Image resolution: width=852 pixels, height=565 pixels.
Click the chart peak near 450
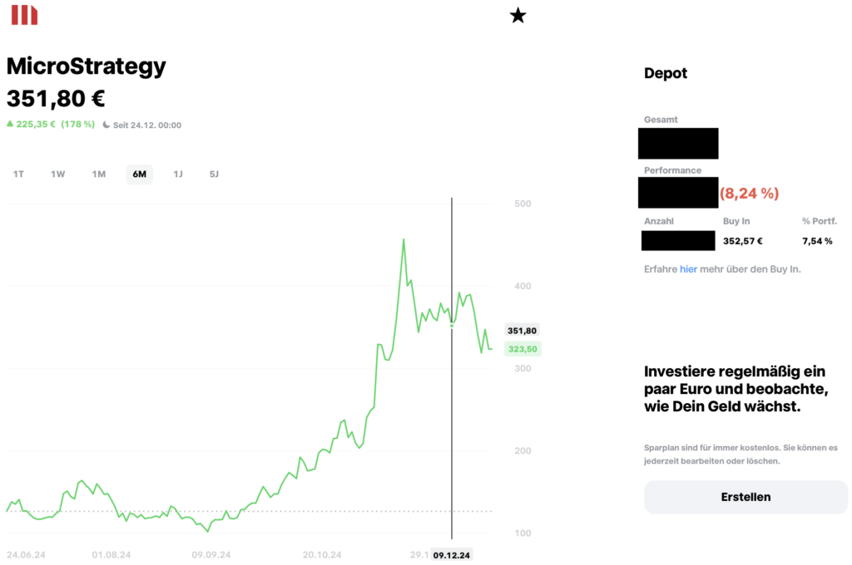point(404,239)
